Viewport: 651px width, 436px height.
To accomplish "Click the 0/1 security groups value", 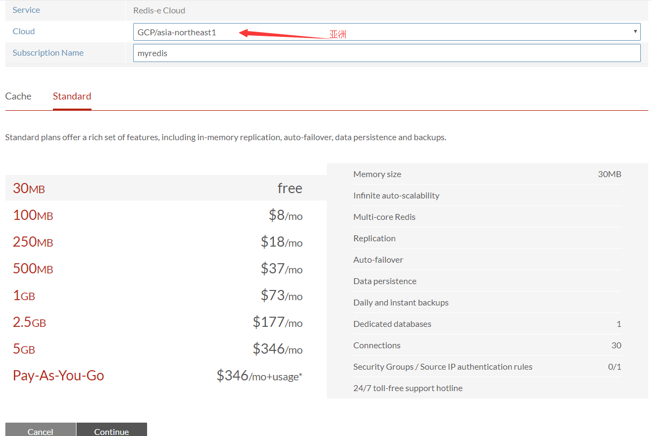I will pyautogui.click(x=615, y=366).
